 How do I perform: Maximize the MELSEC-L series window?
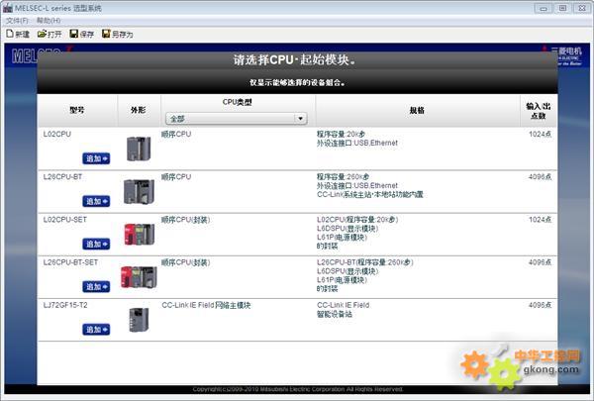tap(563, 8)
